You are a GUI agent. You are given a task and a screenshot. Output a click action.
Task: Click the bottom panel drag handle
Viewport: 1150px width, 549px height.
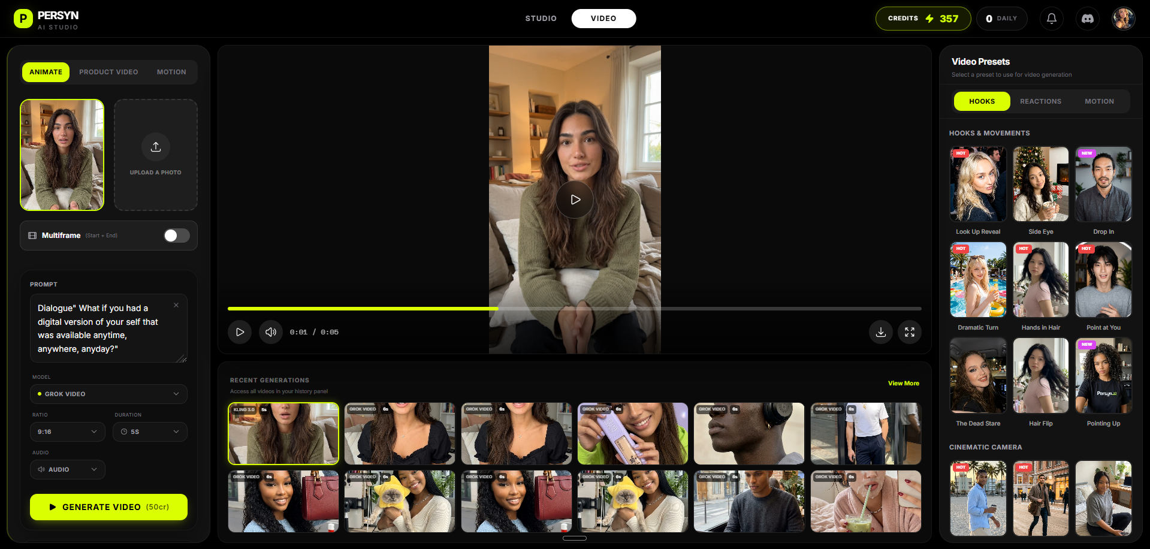click(575, 538)
